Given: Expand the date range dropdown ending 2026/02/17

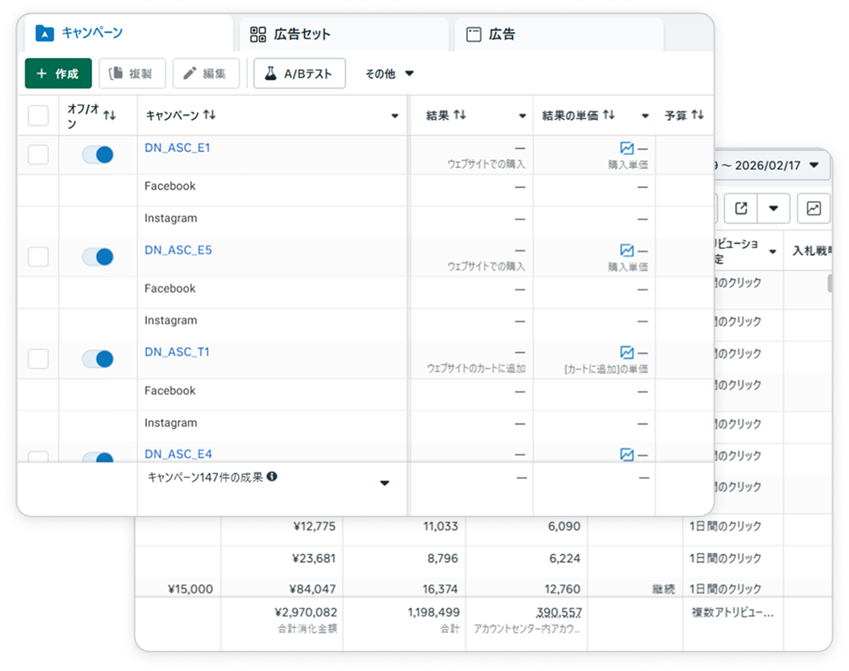Looking at the screenshot, I should pos(814,165).
